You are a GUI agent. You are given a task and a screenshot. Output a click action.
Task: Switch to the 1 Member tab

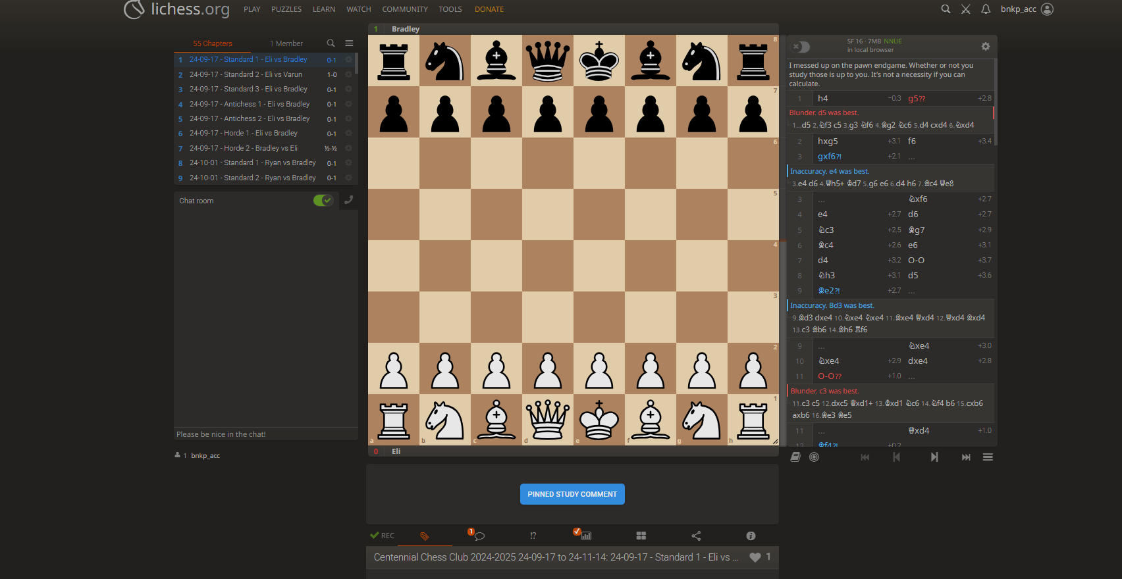pos(286,43)
